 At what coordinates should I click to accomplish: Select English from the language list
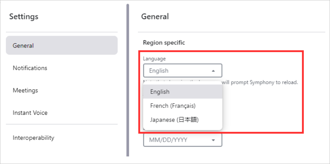tap(183, 92)
